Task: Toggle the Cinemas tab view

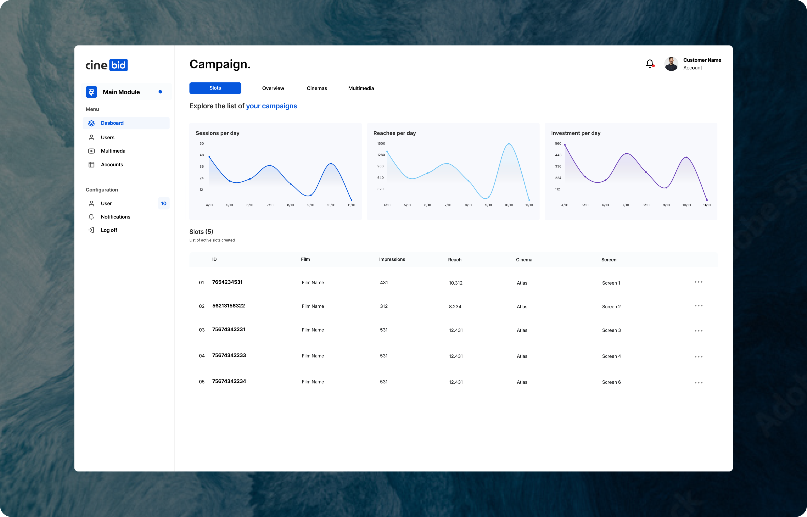Action: point(317,88)
